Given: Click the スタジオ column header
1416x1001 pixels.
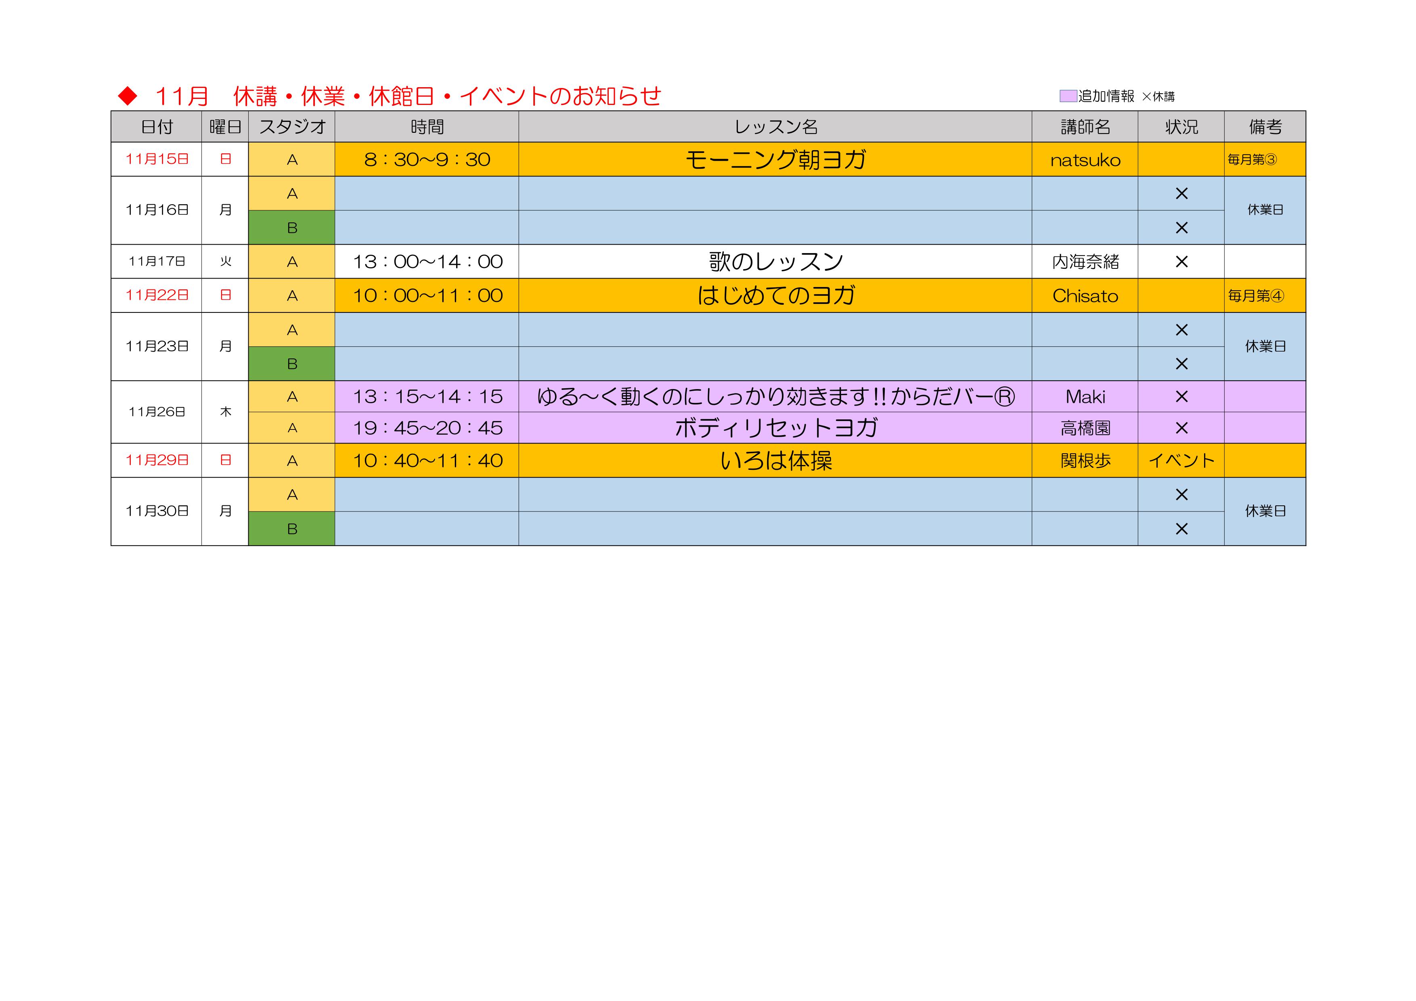Looking at the screenshot, I should [292, 127].
